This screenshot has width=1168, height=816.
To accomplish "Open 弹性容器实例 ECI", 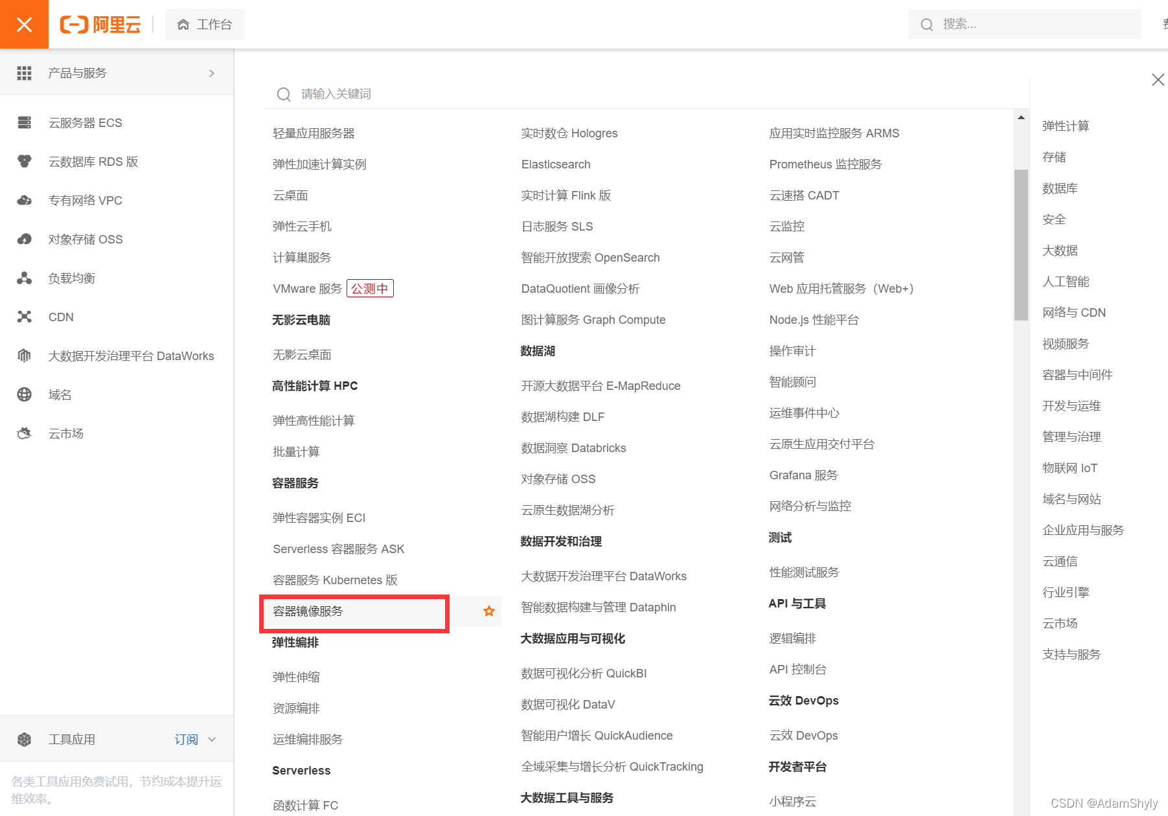I will 319,518.
